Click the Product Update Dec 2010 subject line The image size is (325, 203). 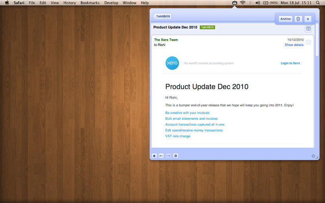(175, 27)
